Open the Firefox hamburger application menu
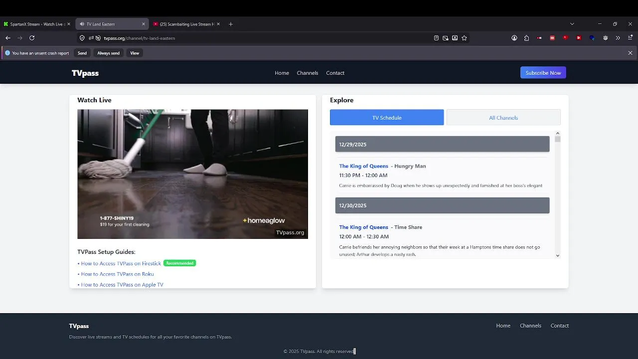Image resolution: width=638 pixels, height=359 pixels. coord(631,38)
